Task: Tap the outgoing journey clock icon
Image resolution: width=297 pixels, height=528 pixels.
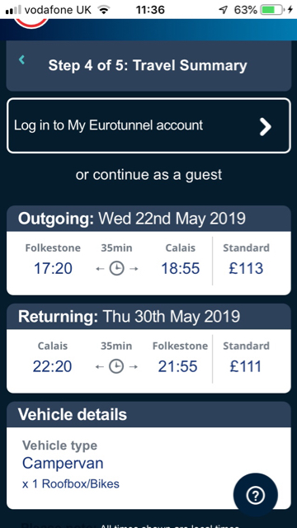Action: coord(116,268)
